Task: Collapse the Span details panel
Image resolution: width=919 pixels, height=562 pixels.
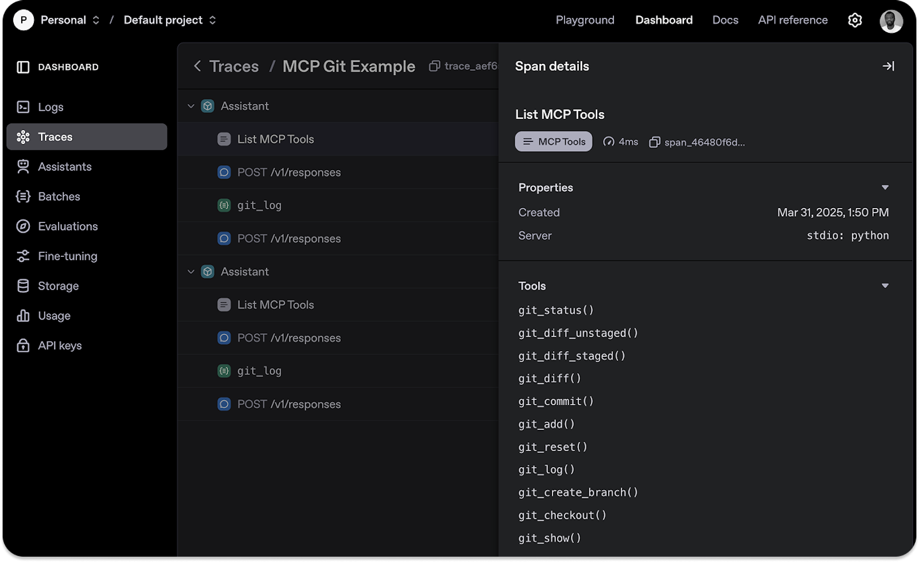Action: (x=888, y=66)
